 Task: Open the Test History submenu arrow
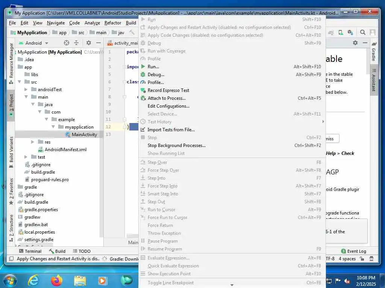pyautogui.click(x=323, y=122)
